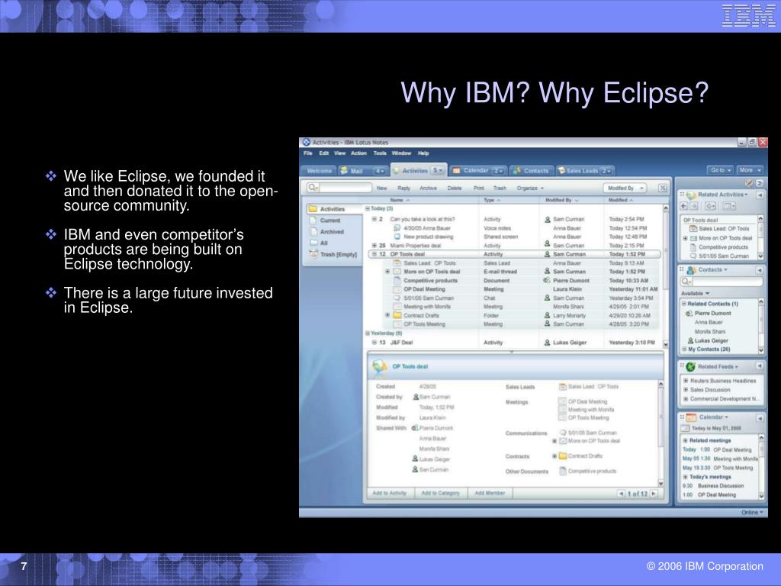Click the voice notes icon beside 4/30/05 Anna Bauer
The width and height of the screenshot is (781, 586).
[x=397, y=228]
